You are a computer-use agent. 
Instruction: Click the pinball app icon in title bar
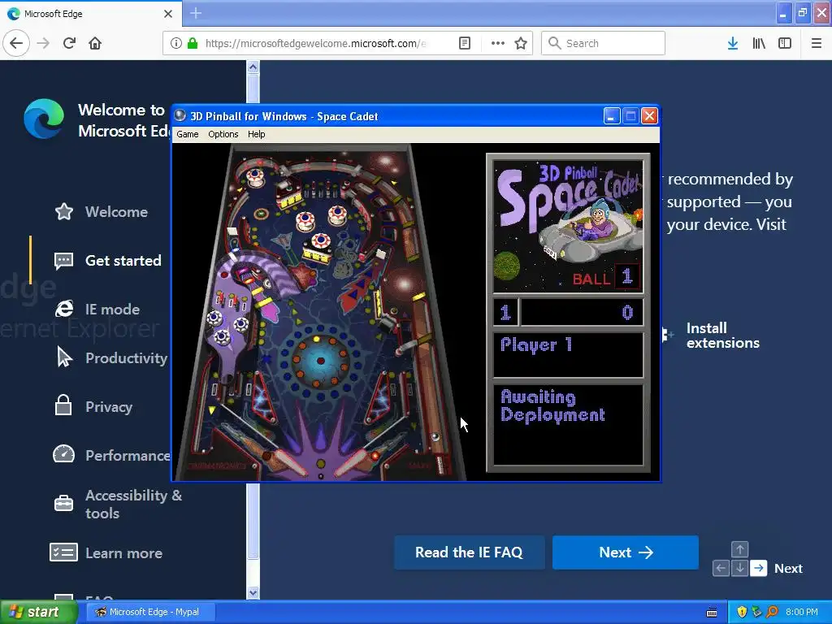click(180, 115)
